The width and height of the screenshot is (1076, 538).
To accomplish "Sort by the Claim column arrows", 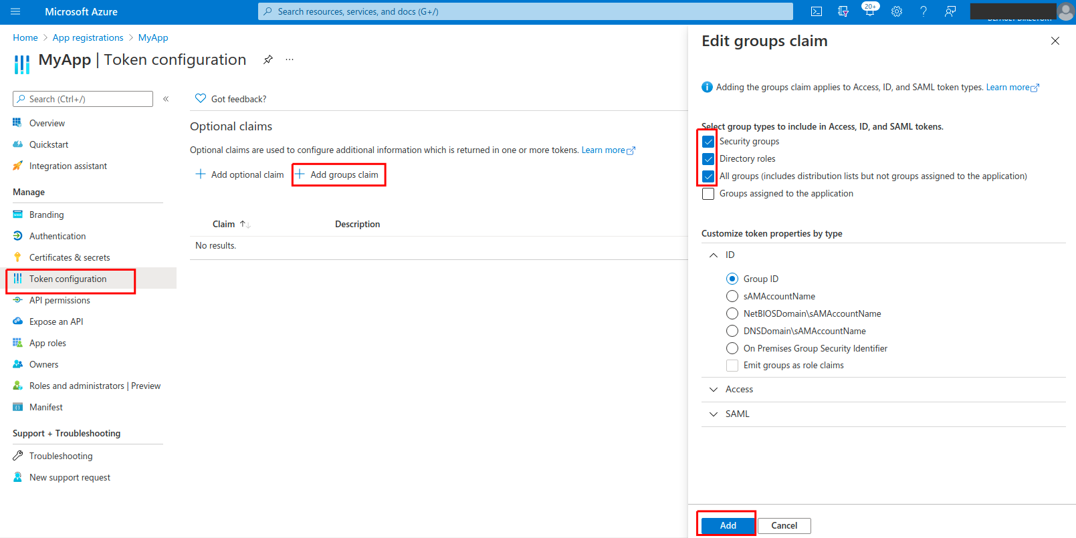I will click(245, 225).
